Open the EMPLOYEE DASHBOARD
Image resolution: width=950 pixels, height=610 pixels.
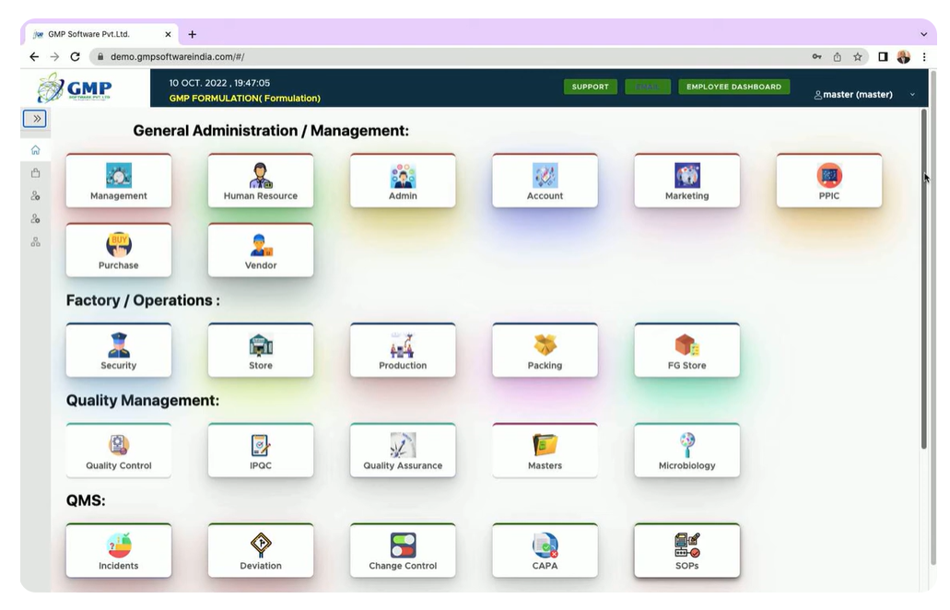733,86
